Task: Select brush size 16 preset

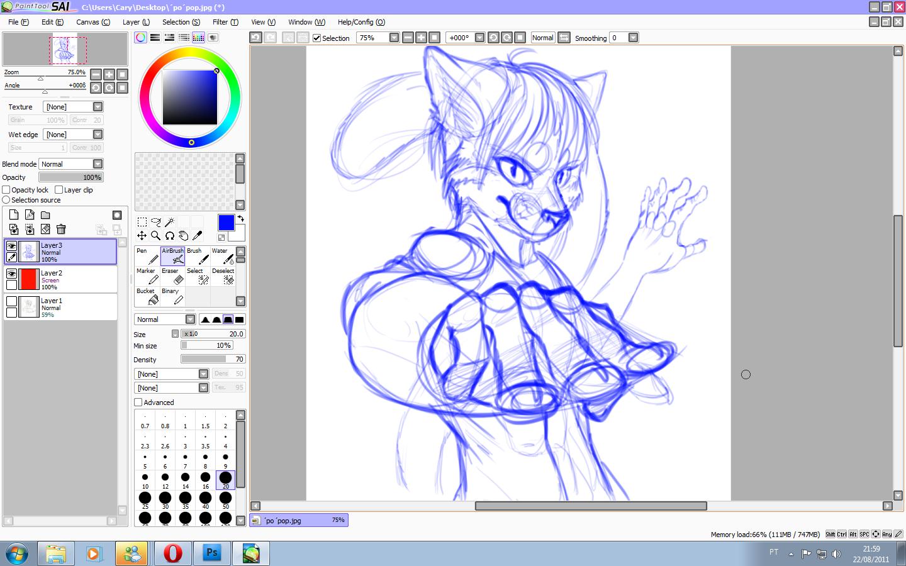Action: click(205, 479)
